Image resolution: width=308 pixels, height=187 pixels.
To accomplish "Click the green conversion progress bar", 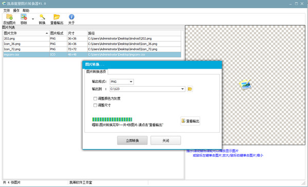I will pyautogui.click(x=112, y=119).
